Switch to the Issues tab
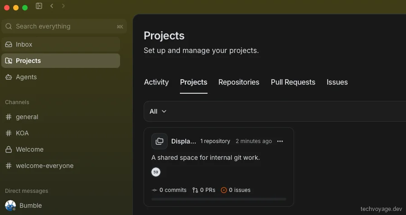The height and width of the screenshot is (215, 406). coord(337,82)
